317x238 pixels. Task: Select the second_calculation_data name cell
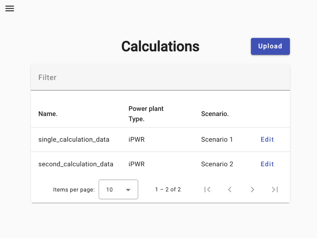coord(76,164)
